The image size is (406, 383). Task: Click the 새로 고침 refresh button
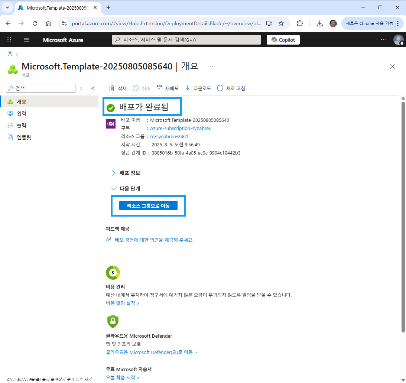(231, 88)
